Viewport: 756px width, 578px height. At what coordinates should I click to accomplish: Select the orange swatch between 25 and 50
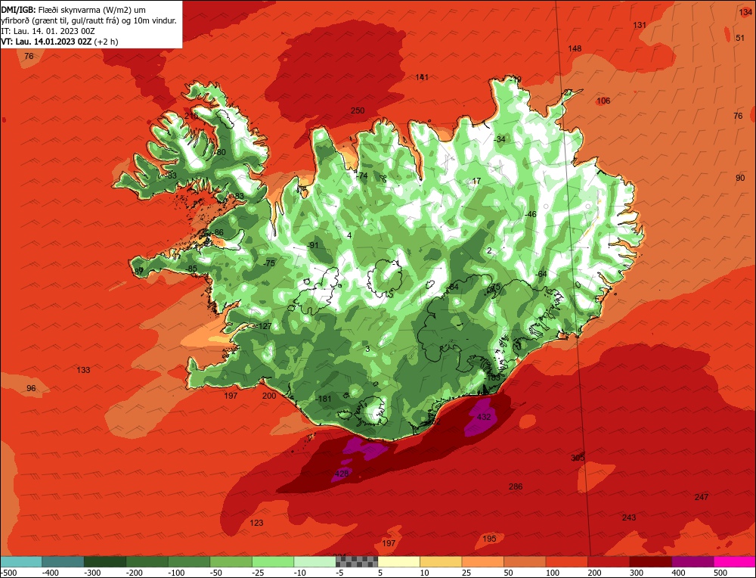(482, 561)
